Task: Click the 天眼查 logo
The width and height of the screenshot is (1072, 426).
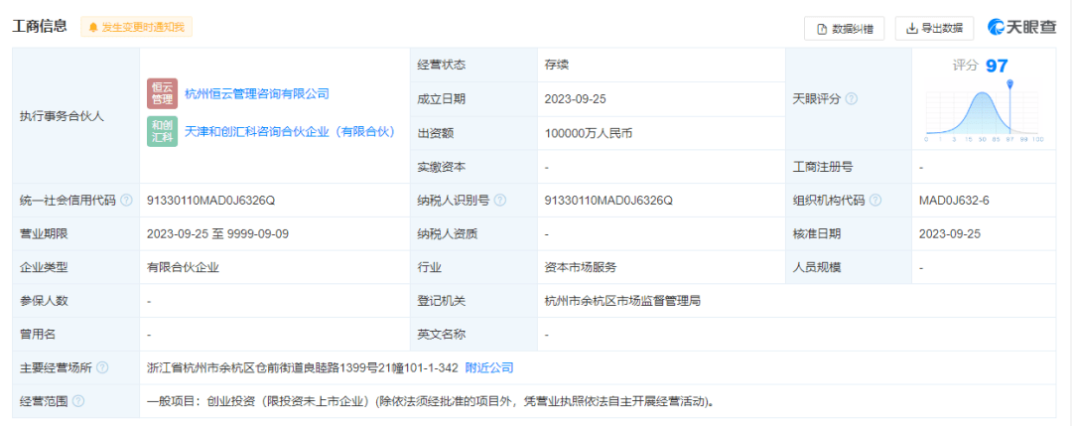Action: coord(1021,28)
